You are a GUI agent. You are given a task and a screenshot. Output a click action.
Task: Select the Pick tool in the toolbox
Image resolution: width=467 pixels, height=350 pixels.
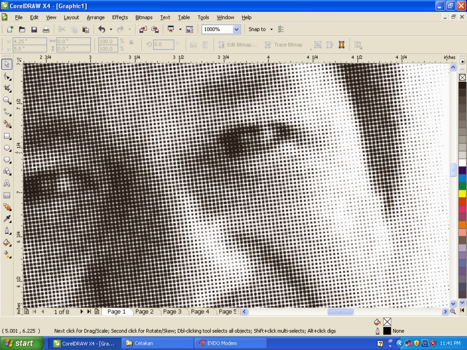pyautogui.click(x=7, y=64)
